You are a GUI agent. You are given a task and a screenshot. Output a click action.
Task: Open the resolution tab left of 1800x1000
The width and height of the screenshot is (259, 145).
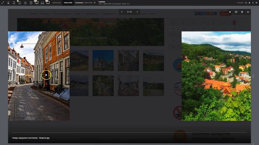pos(57,3)
